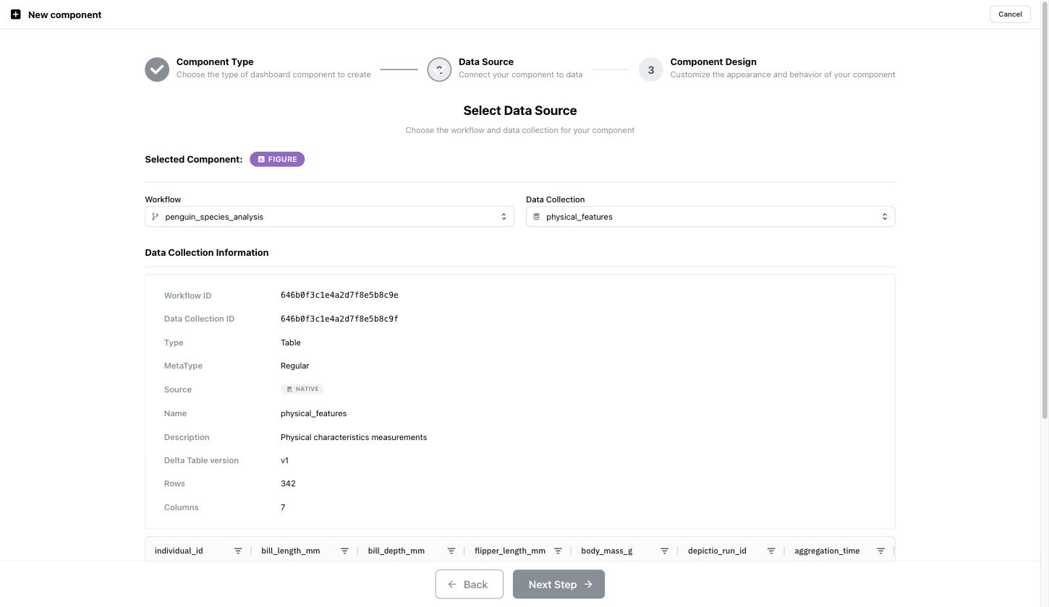Open filter menu for individual_id column
The width and height of the screenshot is (1049, 607).
tap(237, 551)
